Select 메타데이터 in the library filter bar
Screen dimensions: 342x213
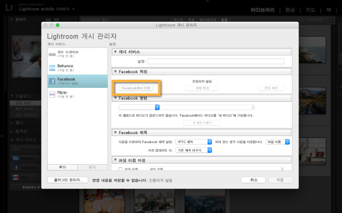coord(208,20)
